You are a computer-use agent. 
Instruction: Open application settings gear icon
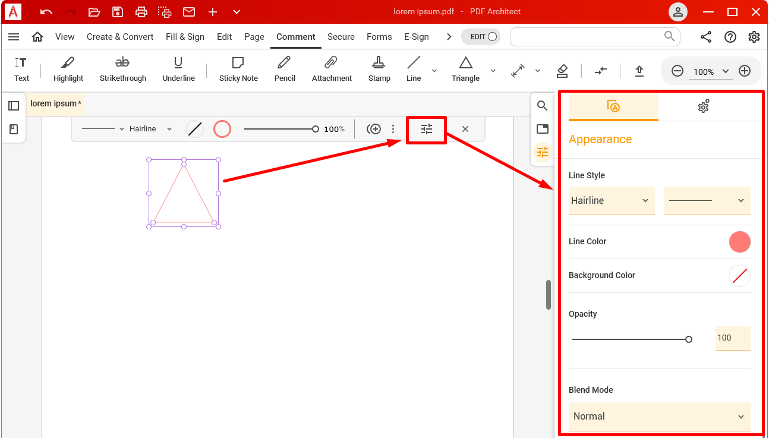click(754, 37)
